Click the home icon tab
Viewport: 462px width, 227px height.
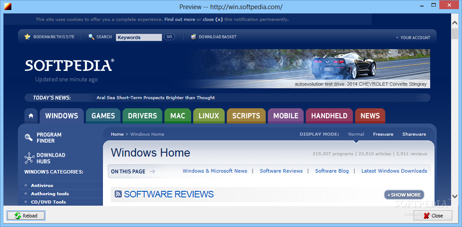point(31,116)
